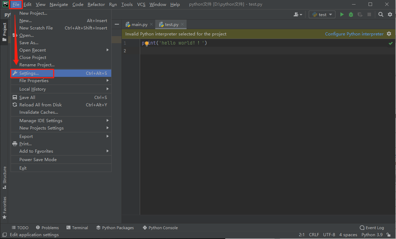Viewport: 396px width, 239px height.
Task: Open Search Everywhere magnifier icon
Action: tap(381, 15)
